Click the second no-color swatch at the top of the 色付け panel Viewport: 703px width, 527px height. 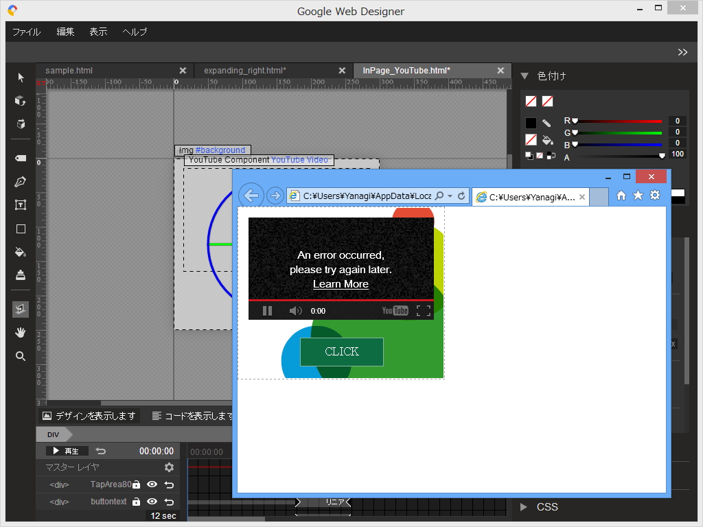547,102
